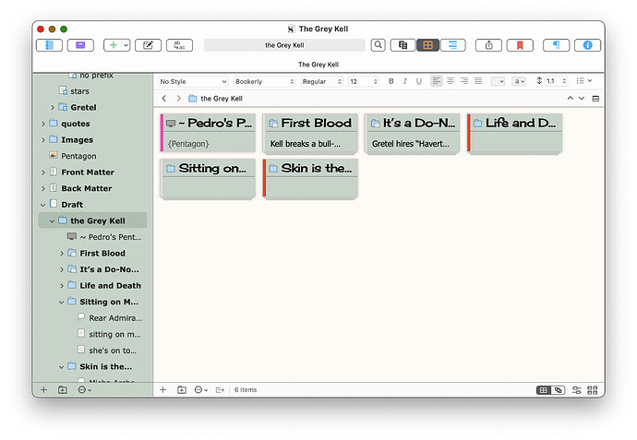637x440 pixels.
Task: Toggle bold formatting
Action: pos(391,81)
